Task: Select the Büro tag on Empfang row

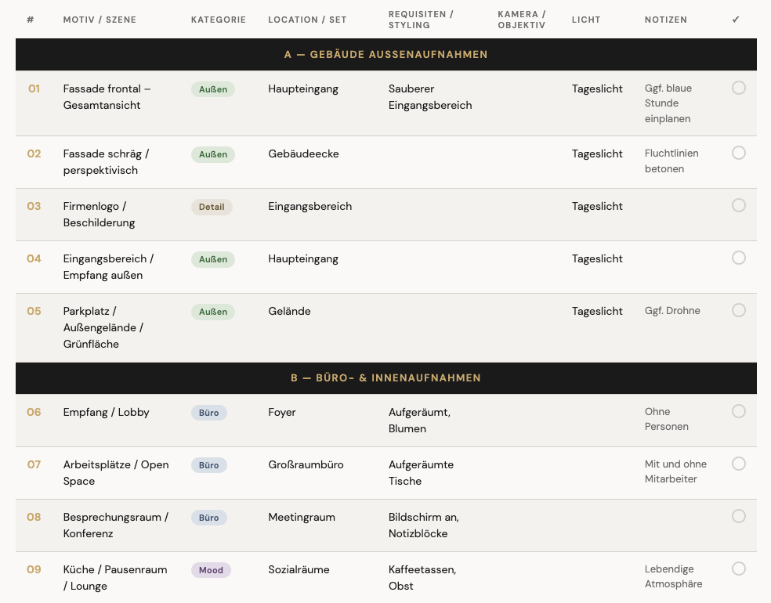Action: (208, 413)
